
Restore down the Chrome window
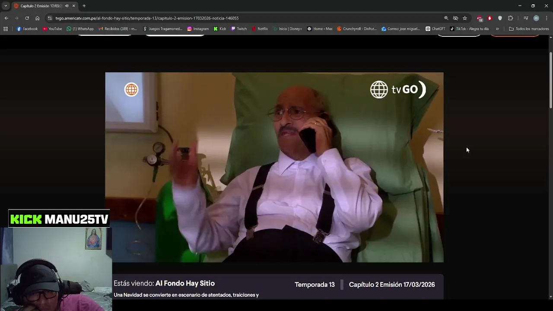[x=533, y=6]
